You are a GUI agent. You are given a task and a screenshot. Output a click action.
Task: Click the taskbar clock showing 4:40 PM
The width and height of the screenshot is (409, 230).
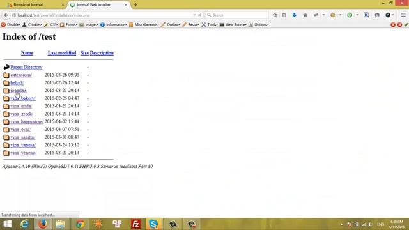tap(397, 224)
